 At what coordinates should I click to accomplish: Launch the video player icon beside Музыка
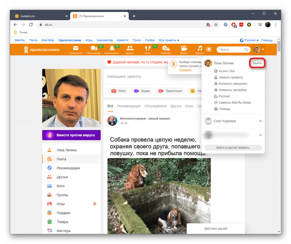click(209, 49)
